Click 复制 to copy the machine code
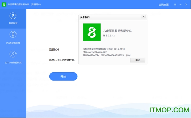 [128, 56]
